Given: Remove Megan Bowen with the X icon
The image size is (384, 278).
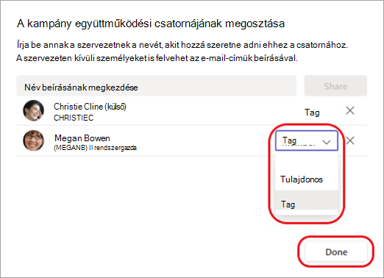Looking at the screenshot, I should pyautogui.click(x=350, y=140).
